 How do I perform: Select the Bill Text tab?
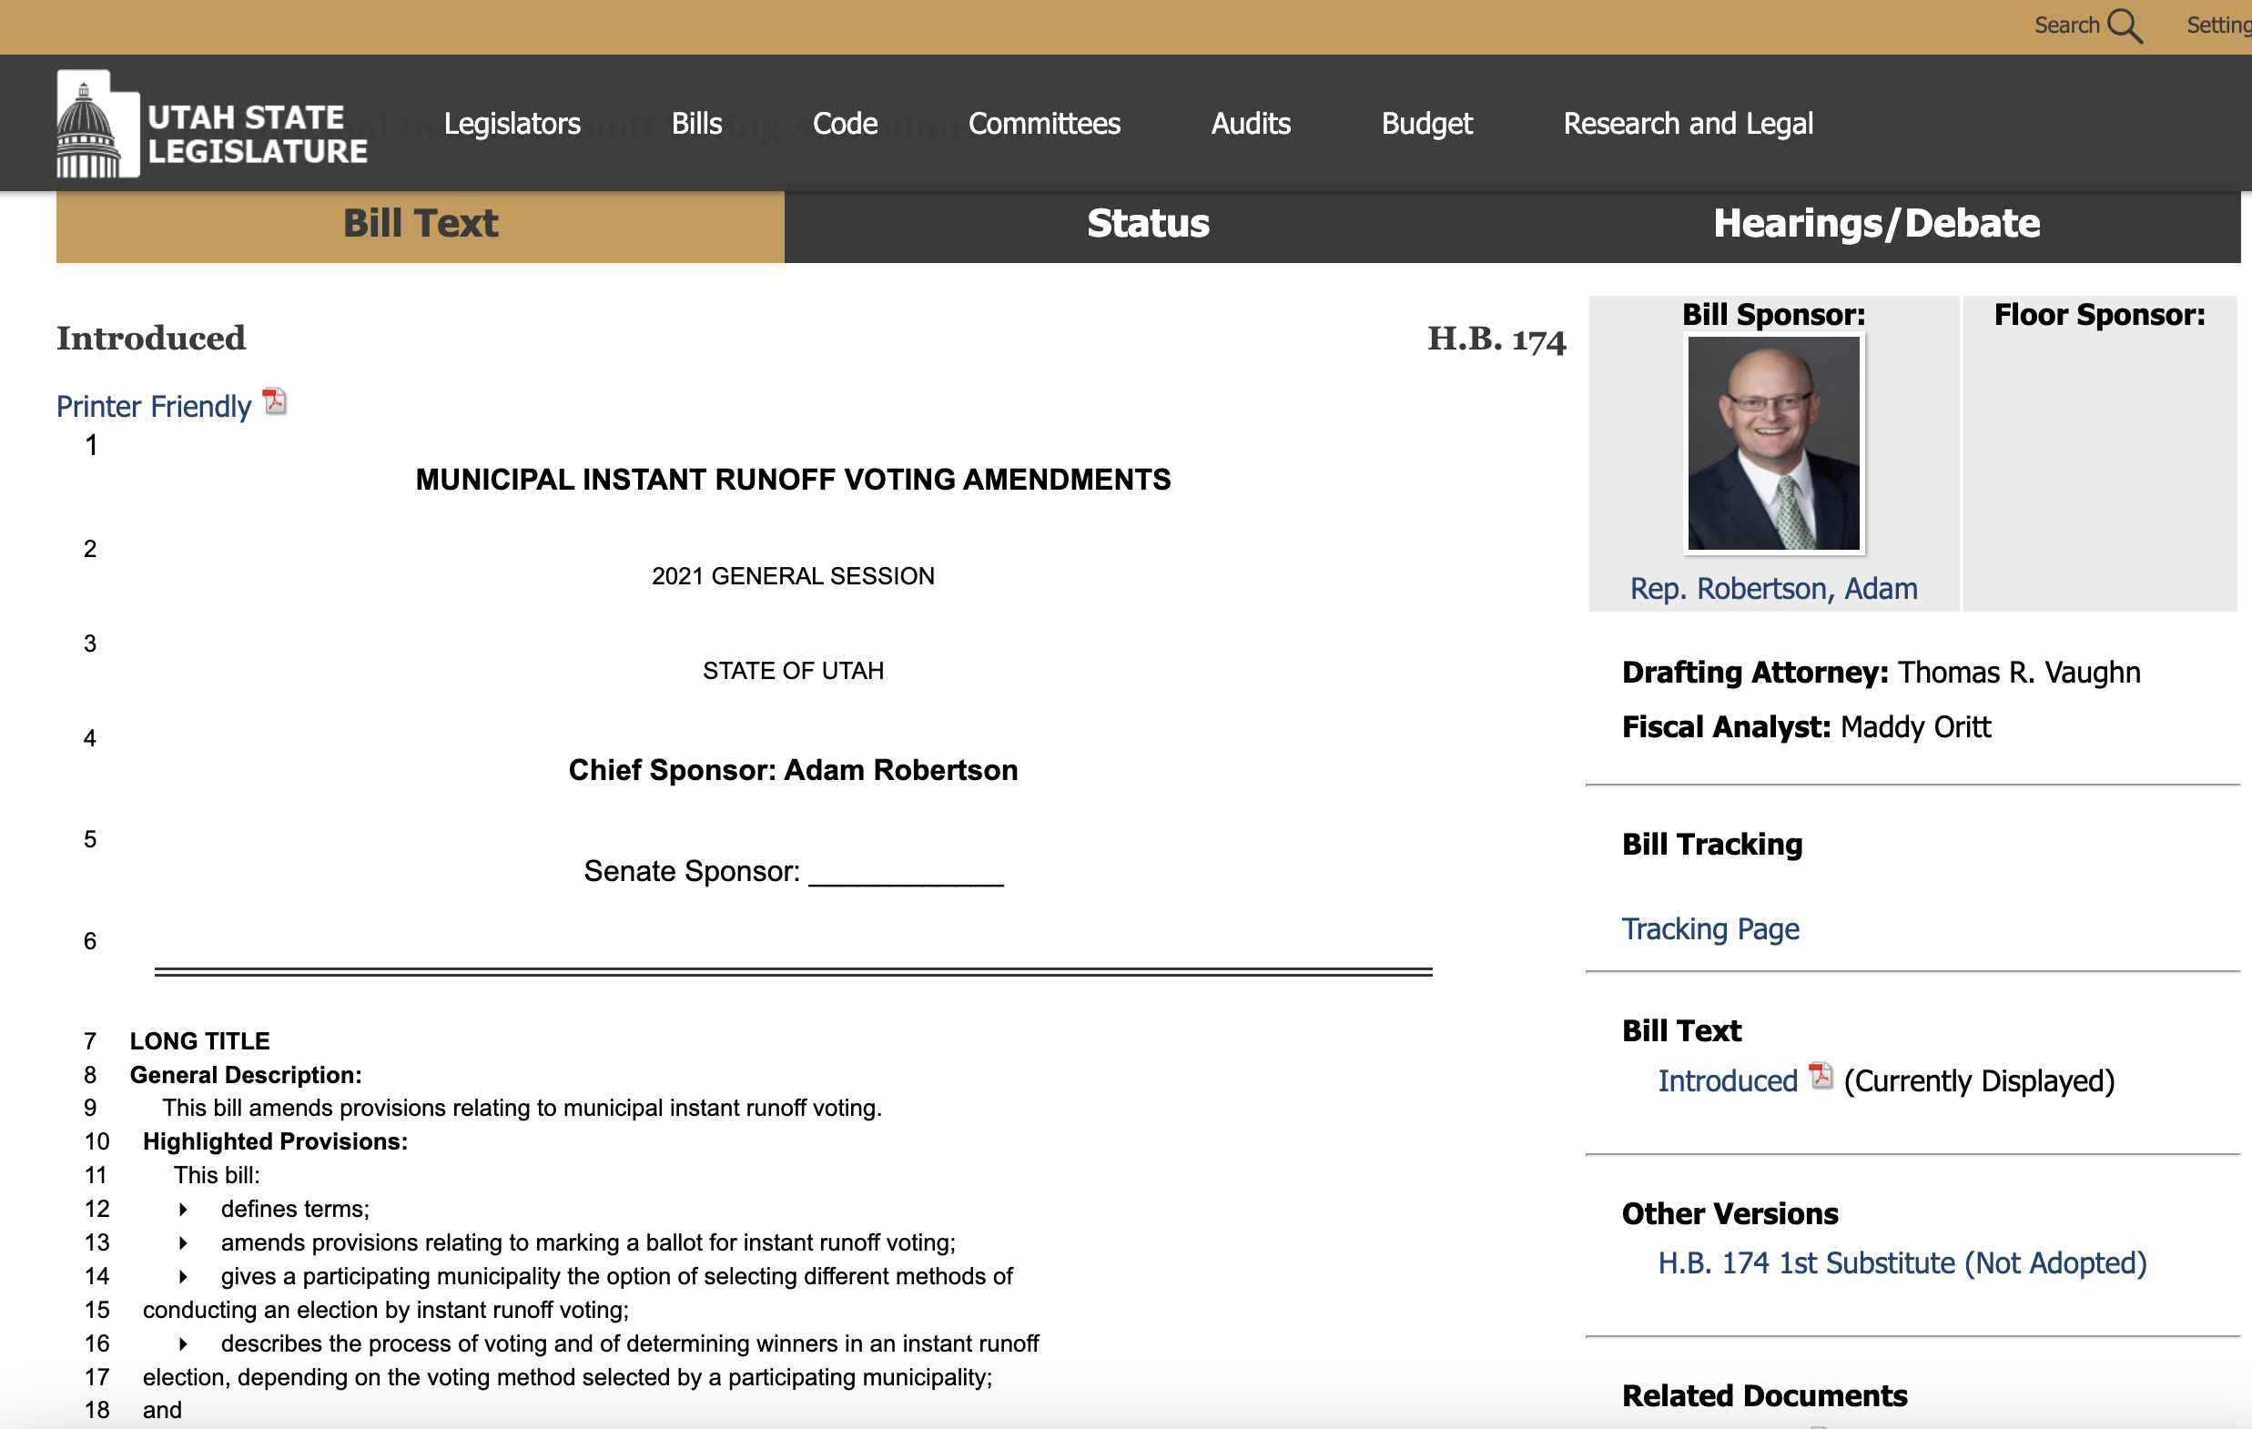point(420,225)
